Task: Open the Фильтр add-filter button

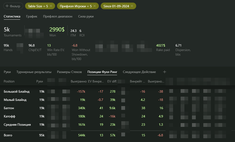Action: [x=13, y=6]
